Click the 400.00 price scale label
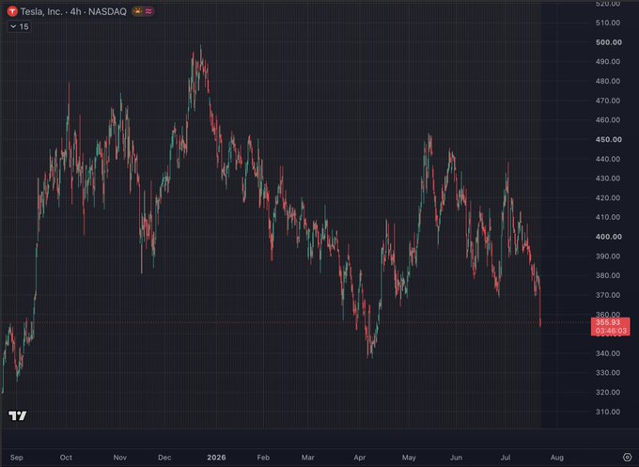 pyautogui.click(x=608, y=237)
